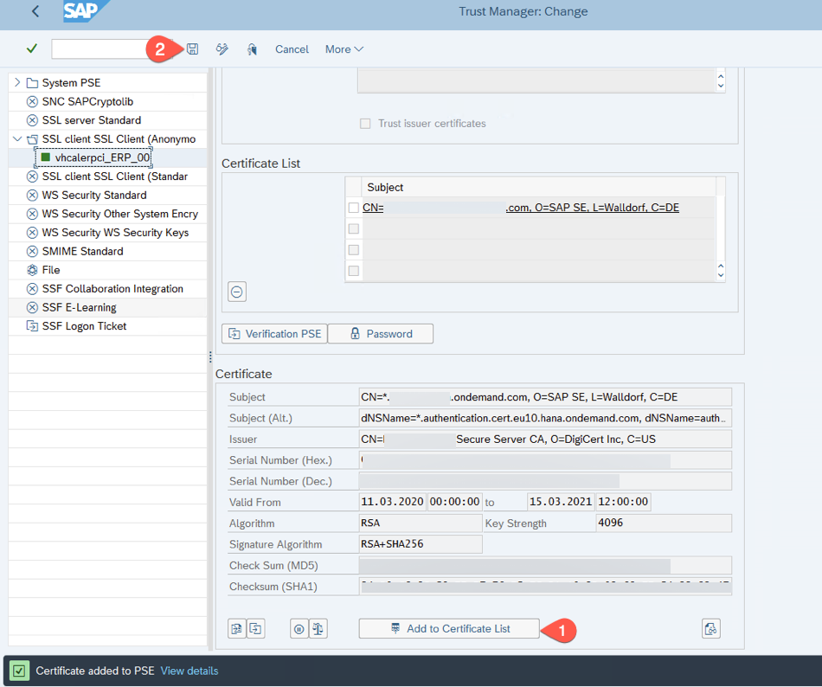Click Certificate List scroll down arrow
The width and height of the screenshot is (822, 687).
(721, 275)
